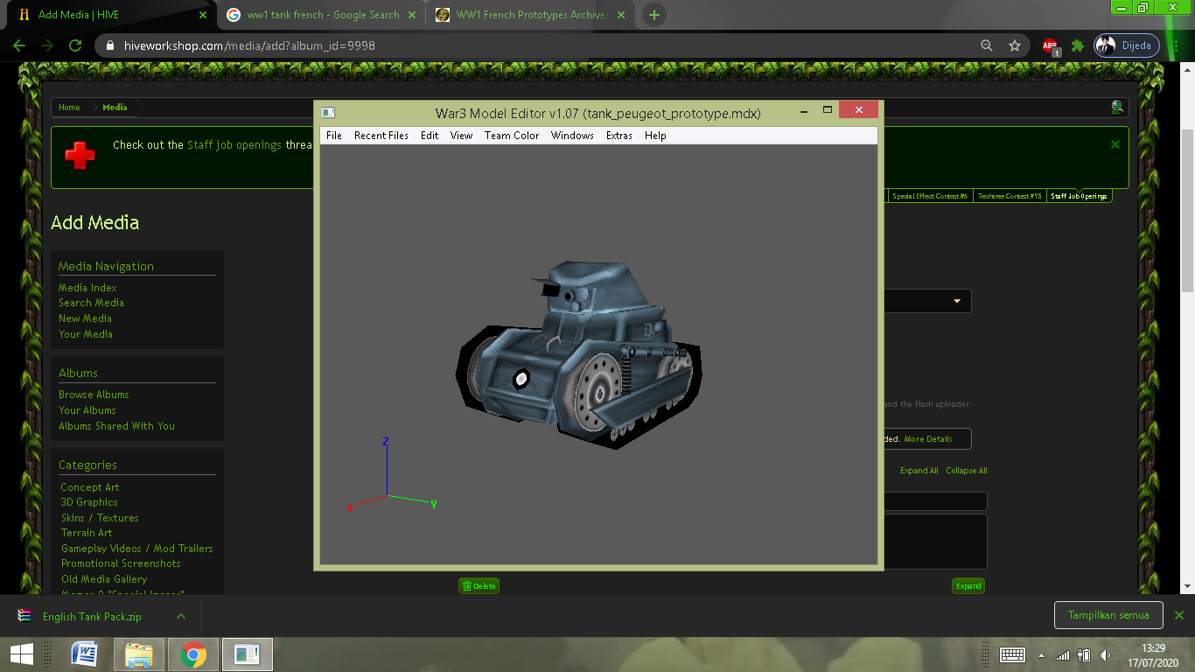Reload the current page

pos(75,45)
